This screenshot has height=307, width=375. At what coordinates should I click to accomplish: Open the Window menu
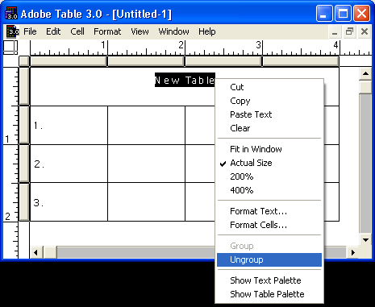(x=173, y=31)
